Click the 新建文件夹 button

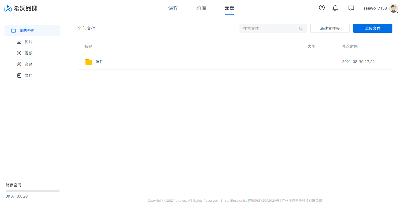tap(330, 28)
